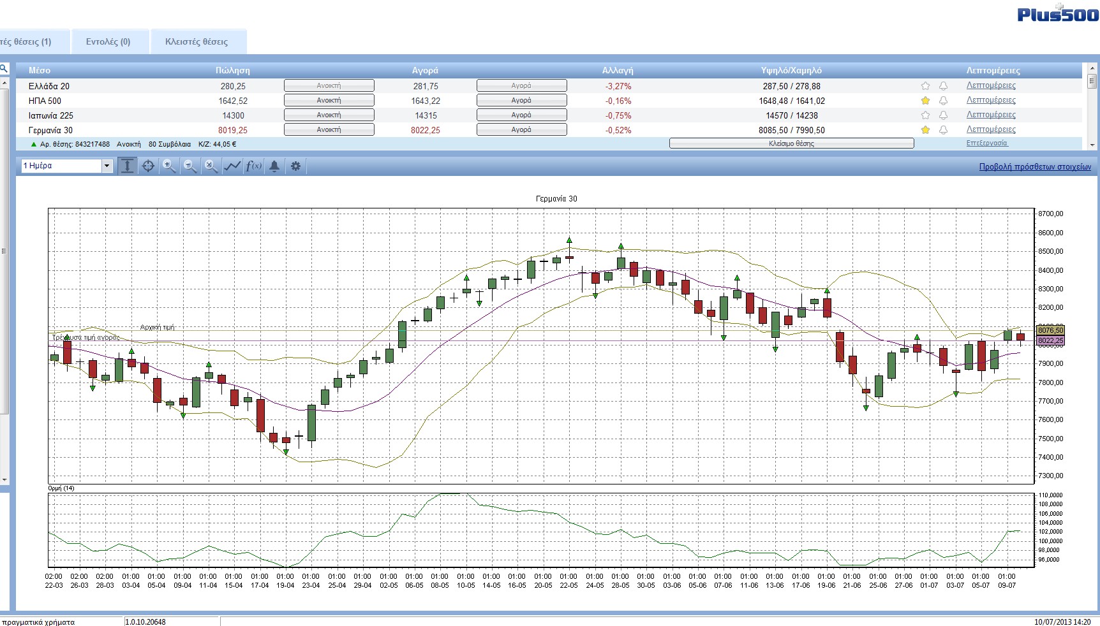This screenshot has width=1100, height=626.
Task: Click the Υψηλό/Χαμηλό column header
Action: [x=791, y=70]
